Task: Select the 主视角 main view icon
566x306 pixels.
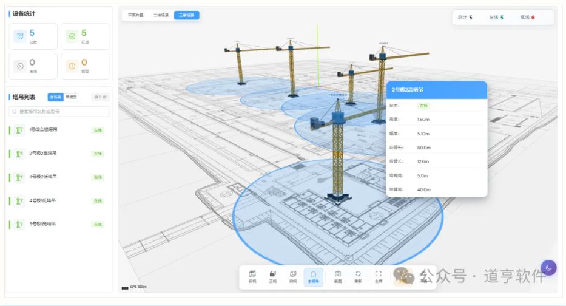Action: point(313,274)
